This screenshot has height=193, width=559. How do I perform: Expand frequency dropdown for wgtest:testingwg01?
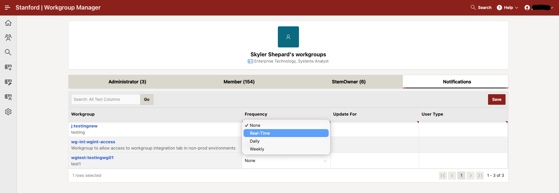coord(286,161)
